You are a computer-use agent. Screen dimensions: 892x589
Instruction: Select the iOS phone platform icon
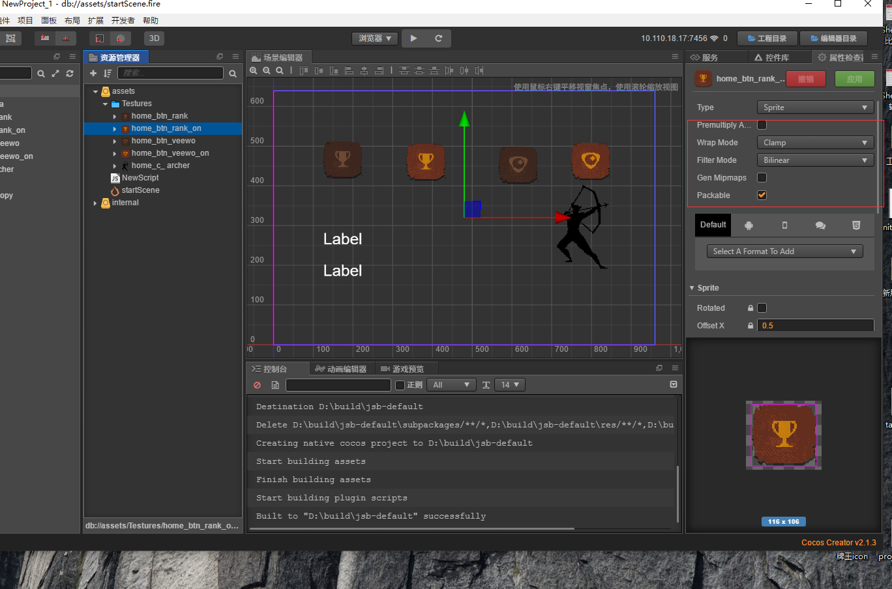point(784,225)
